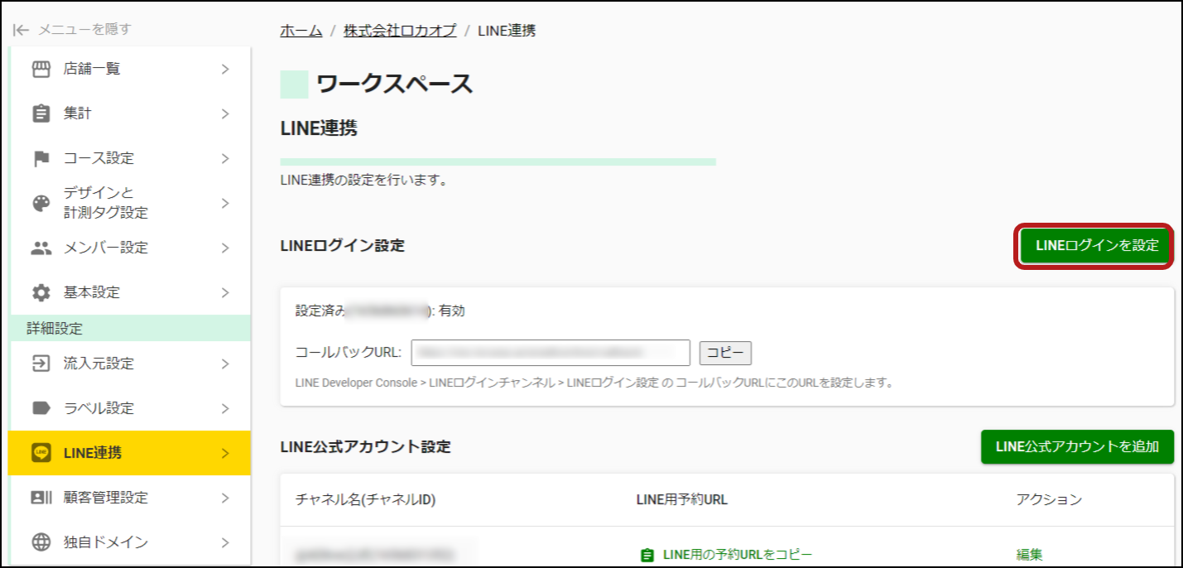This screenshot has height=568, width=1183.
Task: Open デザインと計測タグ設定 menu item
Action: click(x=129, y=204)
